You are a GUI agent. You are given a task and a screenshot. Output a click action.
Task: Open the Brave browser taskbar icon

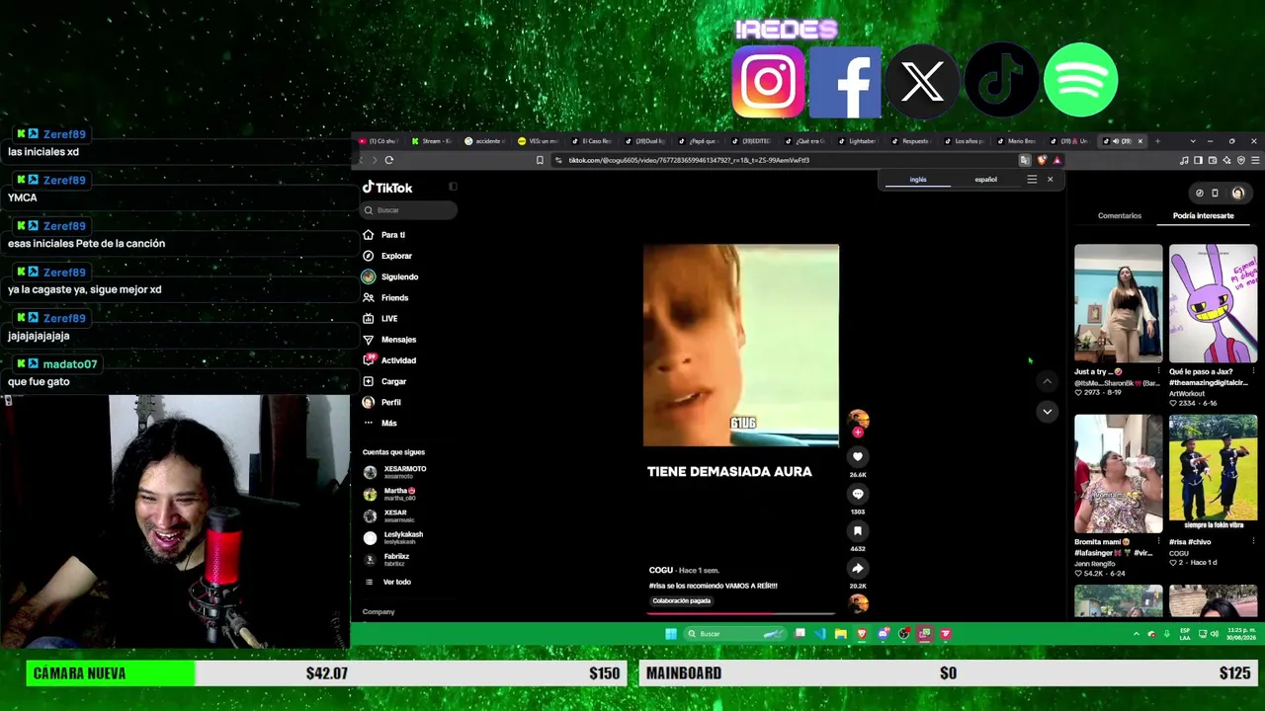(862, 634)
